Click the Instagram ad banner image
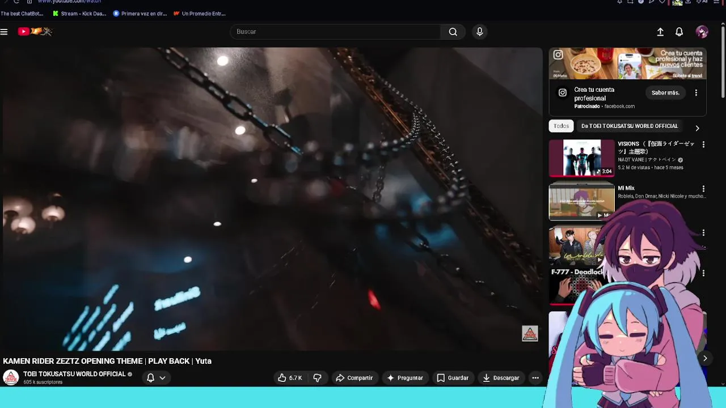The image size is (726, 408). (628, 63)
